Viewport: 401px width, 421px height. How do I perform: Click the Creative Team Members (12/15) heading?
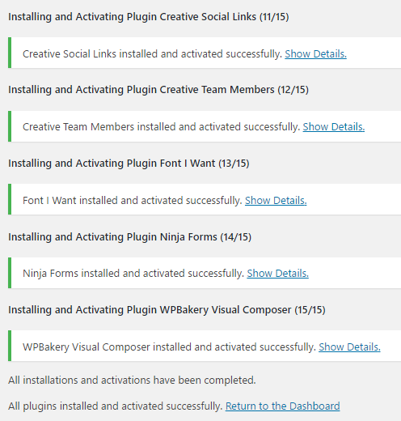tap(158, 90)
